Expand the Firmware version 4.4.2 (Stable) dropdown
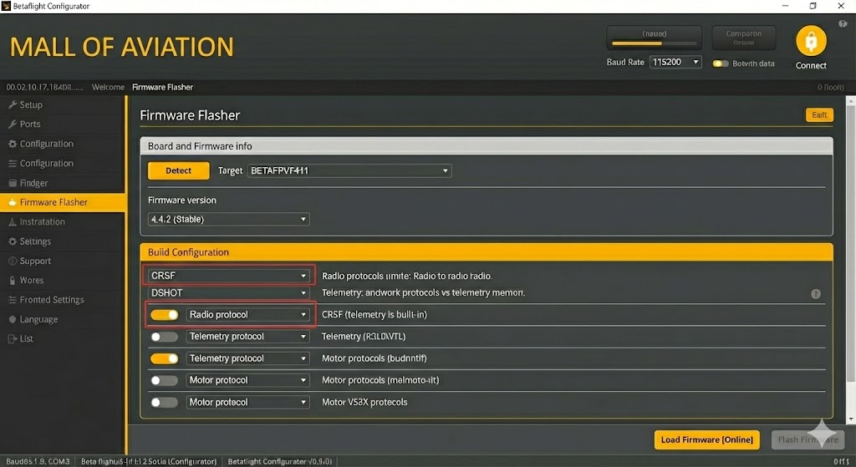The width and height of the screenshot is (856, 467). (x=228, y=219)
